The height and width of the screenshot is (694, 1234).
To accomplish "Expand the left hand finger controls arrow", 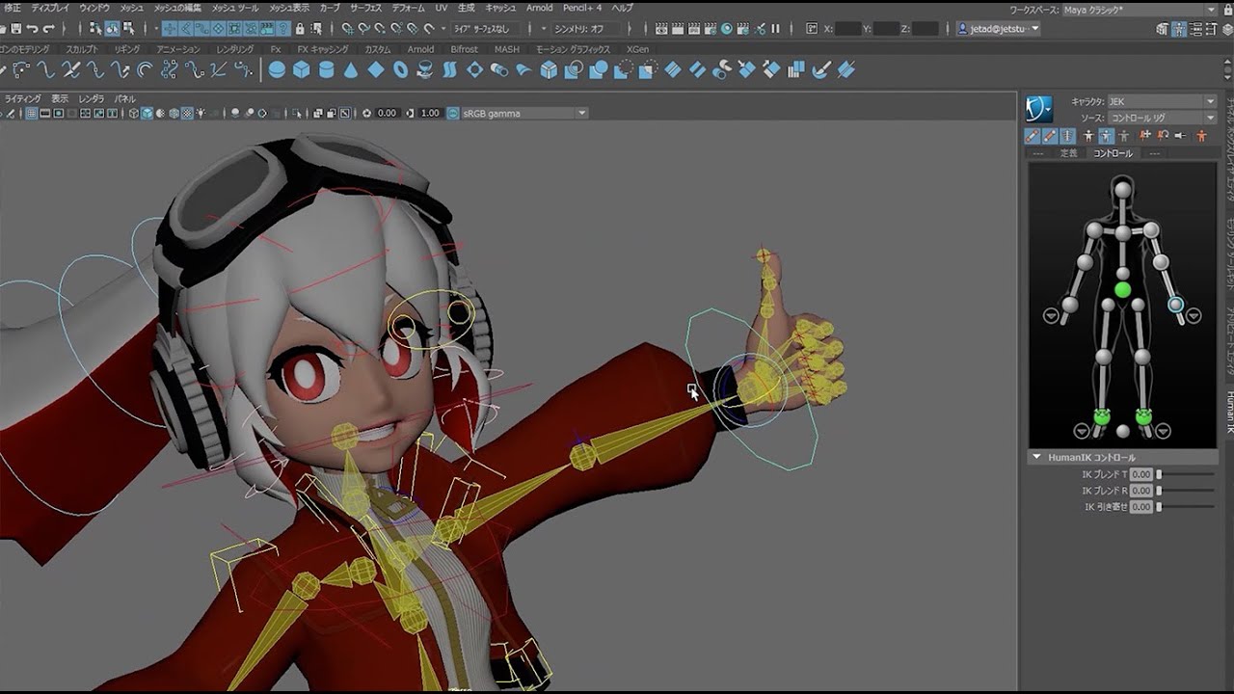I will coord(1194,315).
